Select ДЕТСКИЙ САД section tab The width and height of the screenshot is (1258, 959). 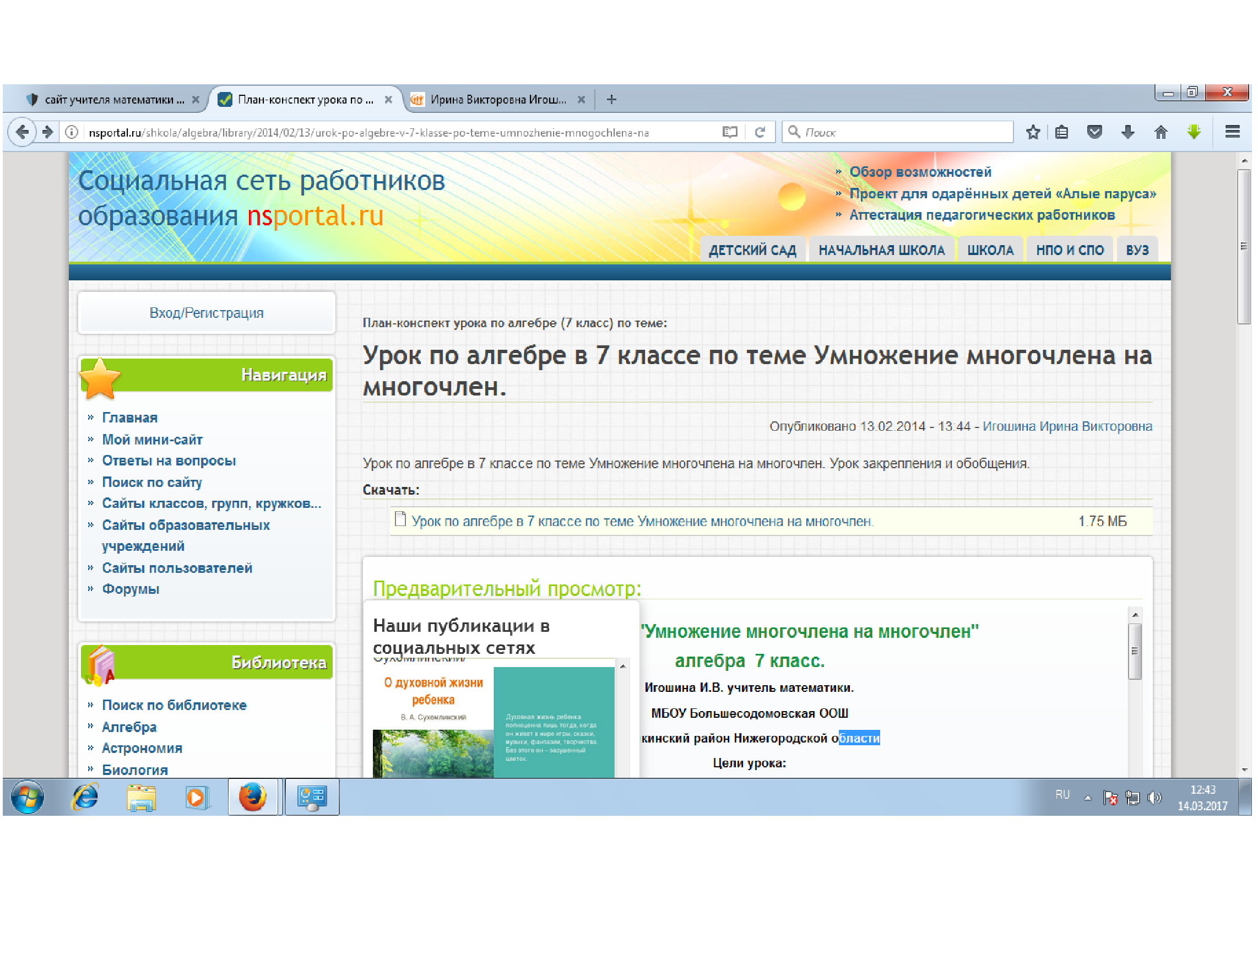(752, 250)
